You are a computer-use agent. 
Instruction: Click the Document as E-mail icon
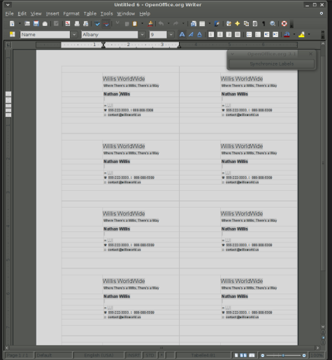point(45,24)
